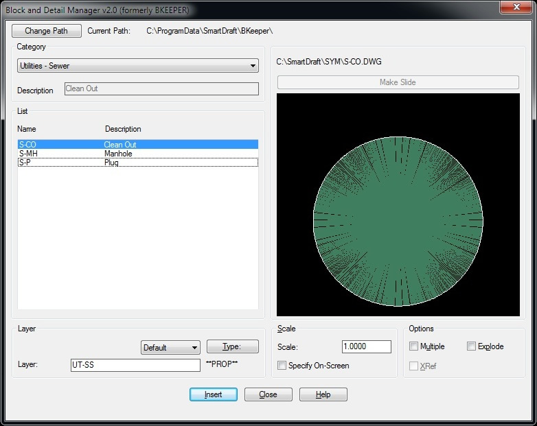Select the S-CO Clean Out list row
Screen dimensions: 537x426
(137, 144)
